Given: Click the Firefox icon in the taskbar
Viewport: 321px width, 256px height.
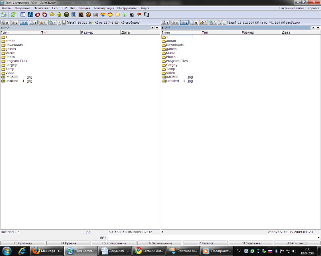Looking at the screenshot, I should 36,251.
